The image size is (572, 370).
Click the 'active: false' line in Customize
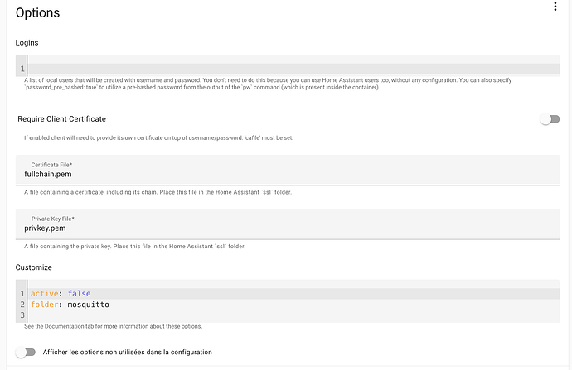293,294
